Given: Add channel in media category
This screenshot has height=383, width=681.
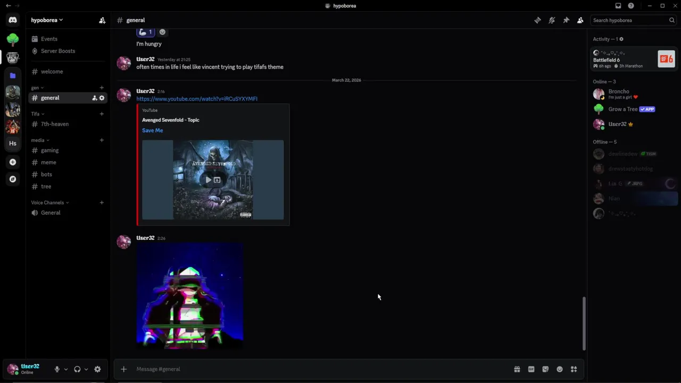Looking at the screenshot, I should tap(102, 140).
